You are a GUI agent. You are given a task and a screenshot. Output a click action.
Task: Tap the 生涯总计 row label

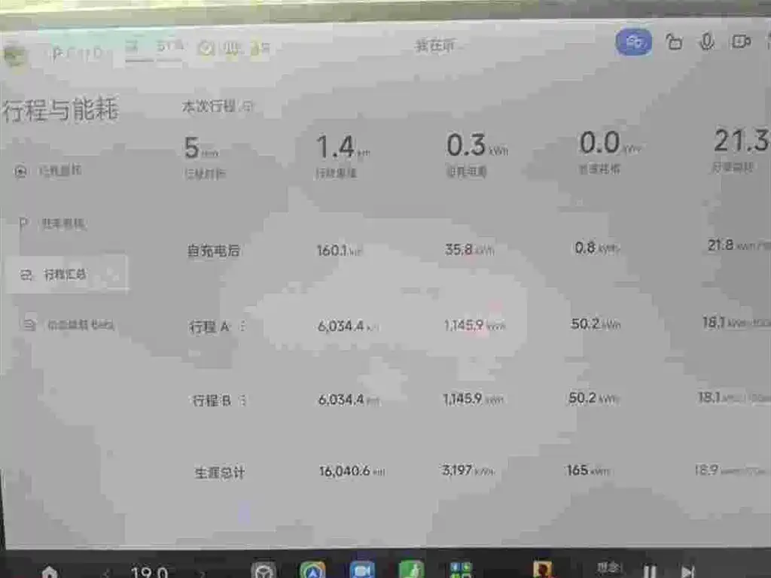pyautogui.click(x=219, y=473)
